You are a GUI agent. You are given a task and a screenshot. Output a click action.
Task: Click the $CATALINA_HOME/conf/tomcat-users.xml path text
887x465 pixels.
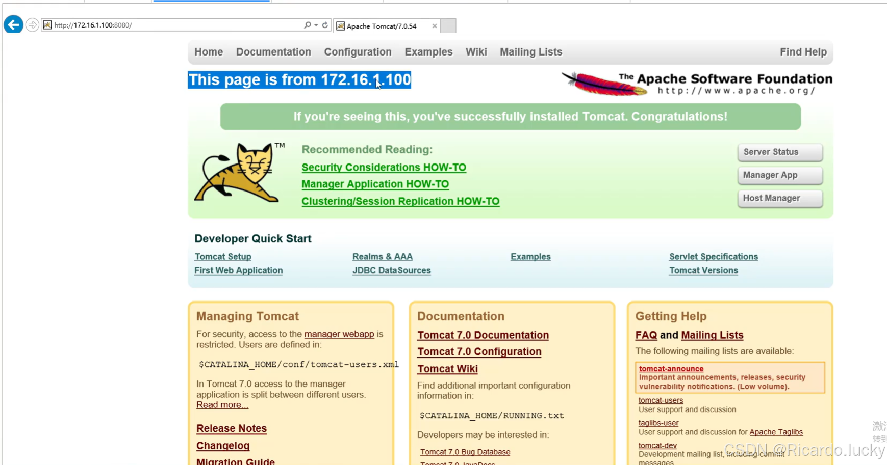[x=298, y=364]
